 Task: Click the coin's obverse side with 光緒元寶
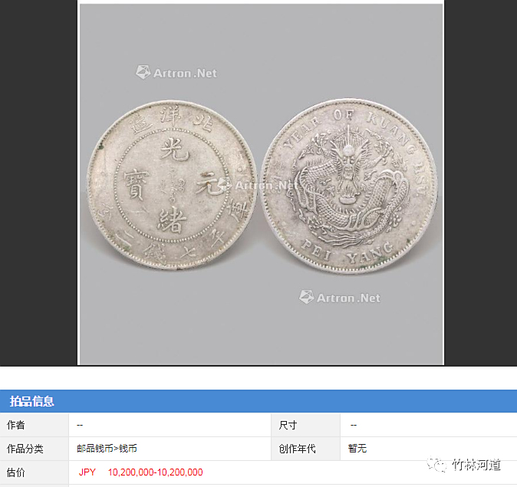pyautogui.click(x=172, y=186)
